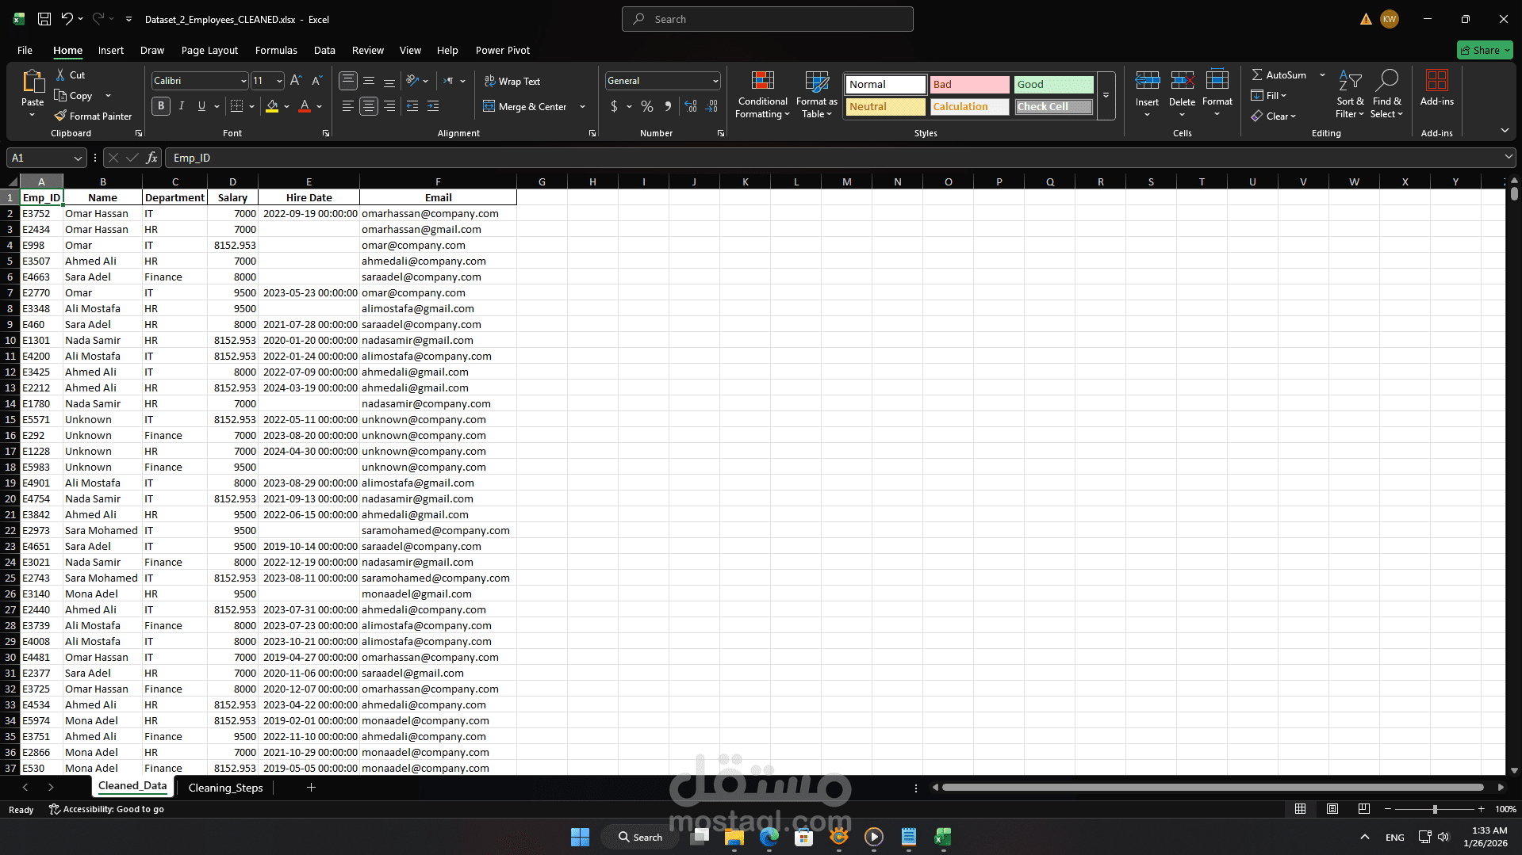The width and height of the screenshot is (1522, 855).
Task: Click the Format Cells icon
Action: point(1217,80)
